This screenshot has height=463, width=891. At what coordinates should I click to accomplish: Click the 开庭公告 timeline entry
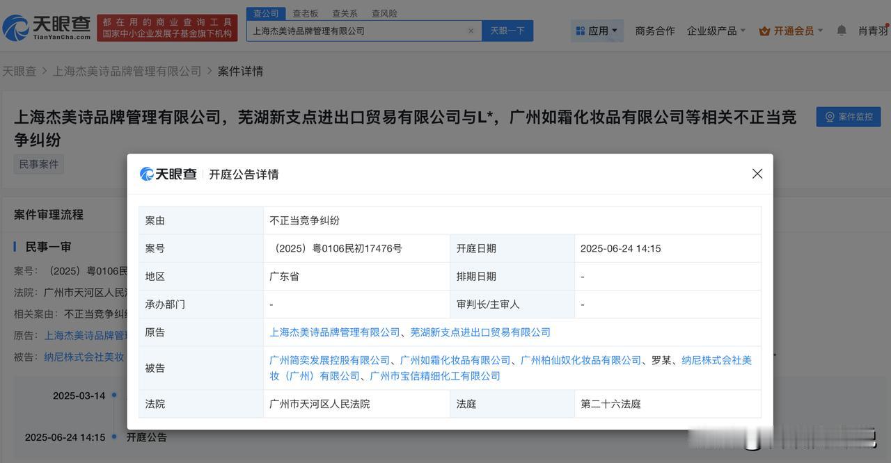point(146,437)
